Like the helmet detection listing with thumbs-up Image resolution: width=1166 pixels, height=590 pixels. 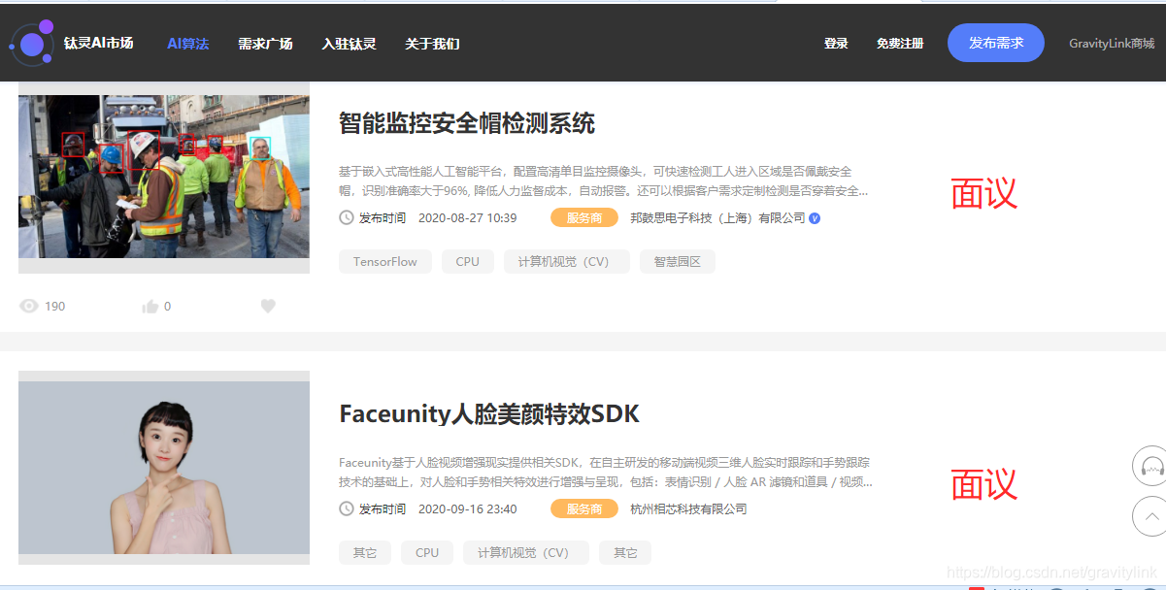[150, 307]
